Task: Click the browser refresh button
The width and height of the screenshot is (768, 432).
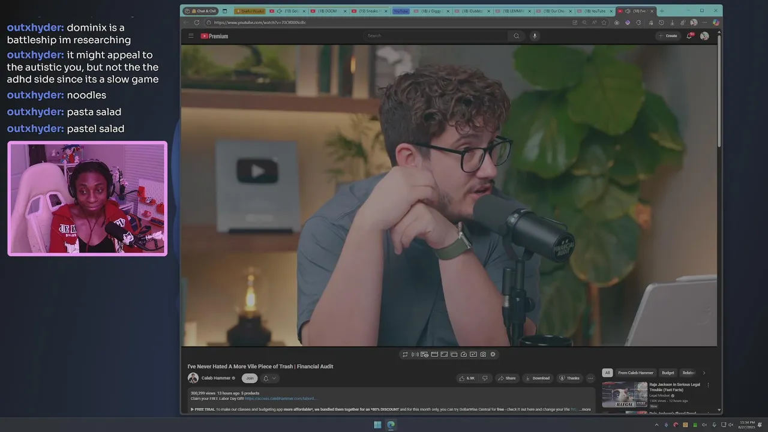Action: click(197, 23)
